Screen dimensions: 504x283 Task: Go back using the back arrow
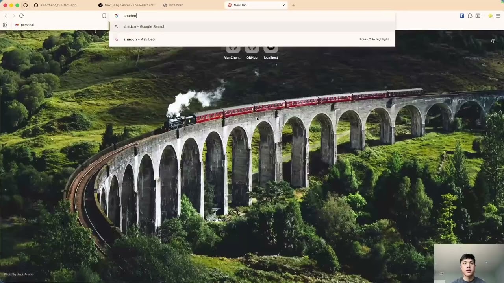[x=6, y=16]
